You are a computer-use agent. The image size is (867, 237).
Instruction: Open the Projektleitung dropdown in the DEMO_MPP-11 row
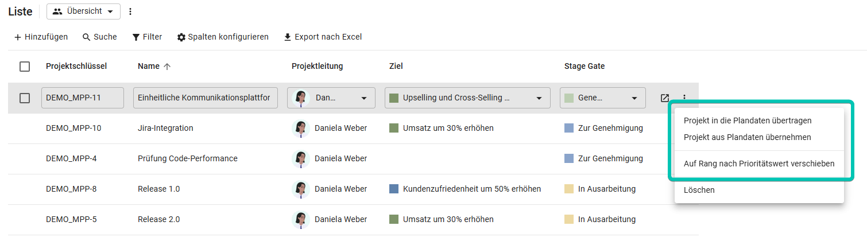(331, 98)
